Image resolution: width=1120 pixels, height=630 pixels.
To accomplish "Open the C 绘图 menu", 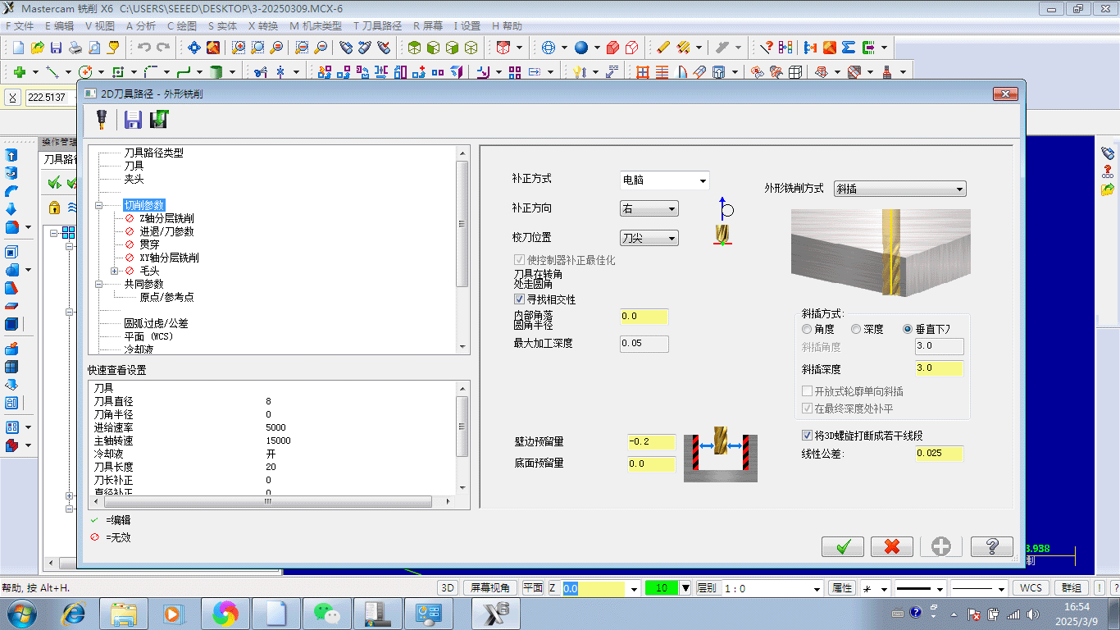I will point(182,26).
